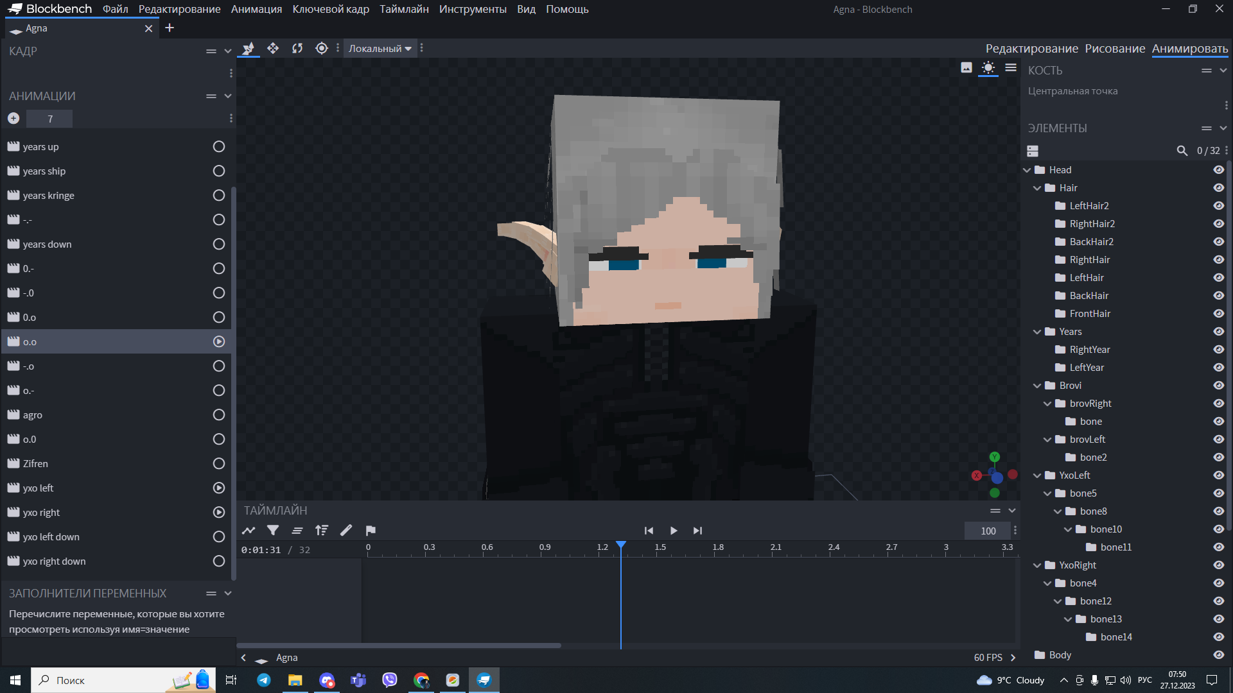Image resolution: width=1233 pixels, height=693 pixels.
Task: Jump to timeline start
Action: pyautogui.click(x=649, y=531)
